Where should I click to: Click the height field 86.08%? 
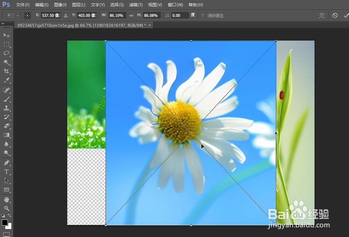(151, 15)
